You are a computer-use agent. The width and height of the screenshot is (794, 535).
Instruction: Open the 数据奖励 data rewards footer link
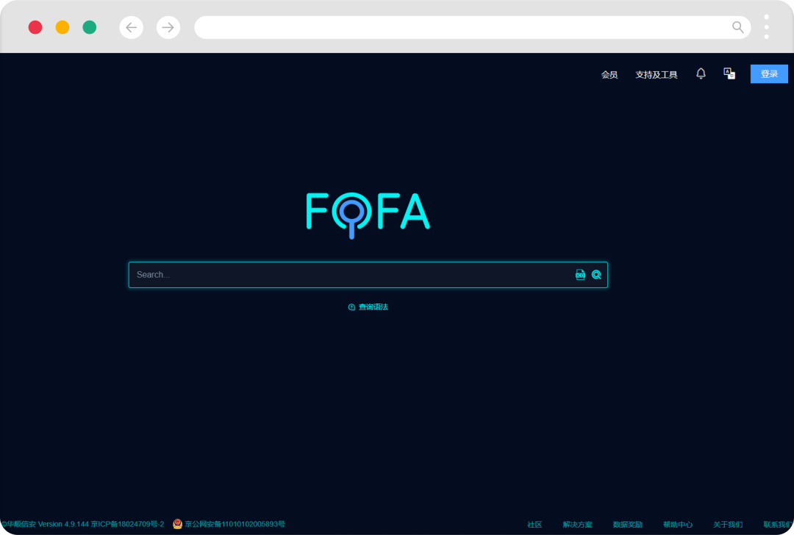[x=627, y=525]
